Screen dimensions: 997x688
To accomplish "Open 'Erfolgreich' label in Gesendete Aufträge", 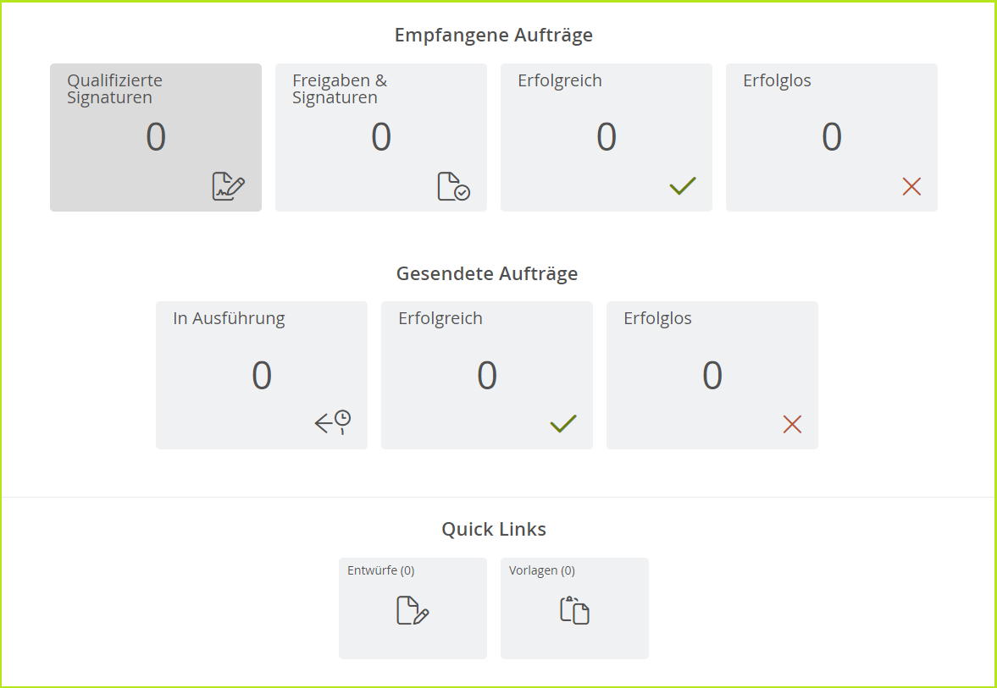I will (440, 319).
